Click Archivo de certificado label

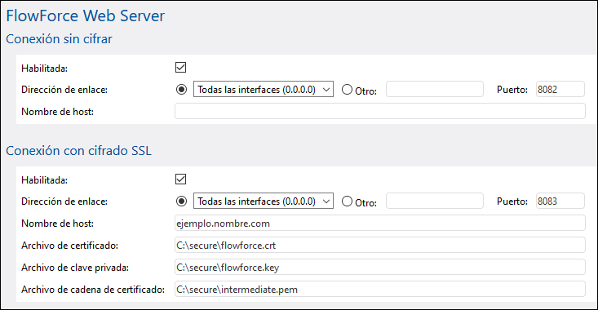click(70, 246)
